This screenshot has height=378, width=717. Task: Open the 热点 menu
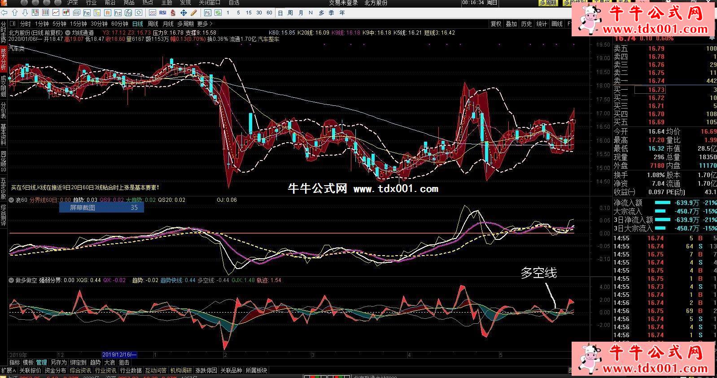pos(148,3)
